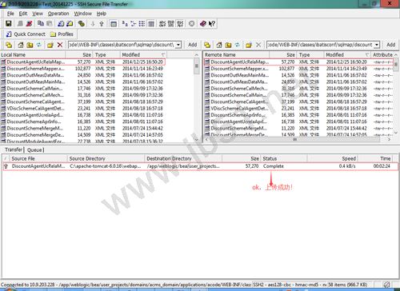400x291 pixels.
Task: Click the red Delete X icon in local pane
Action: click(60, 45)
